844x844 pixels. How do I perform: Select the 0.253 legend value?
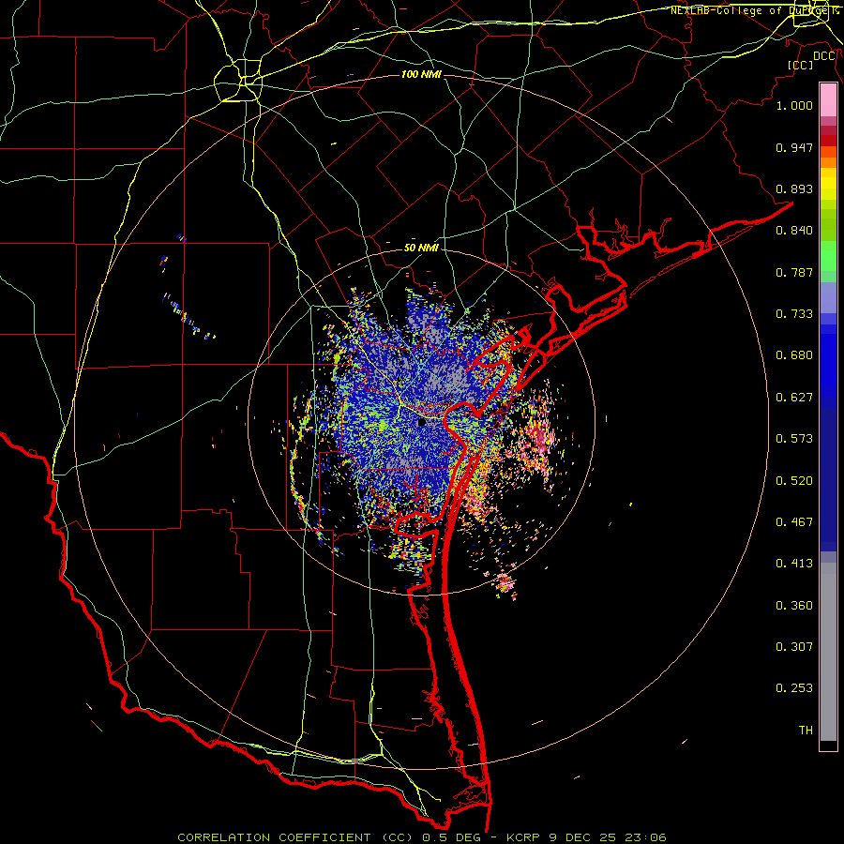point(794,688)
